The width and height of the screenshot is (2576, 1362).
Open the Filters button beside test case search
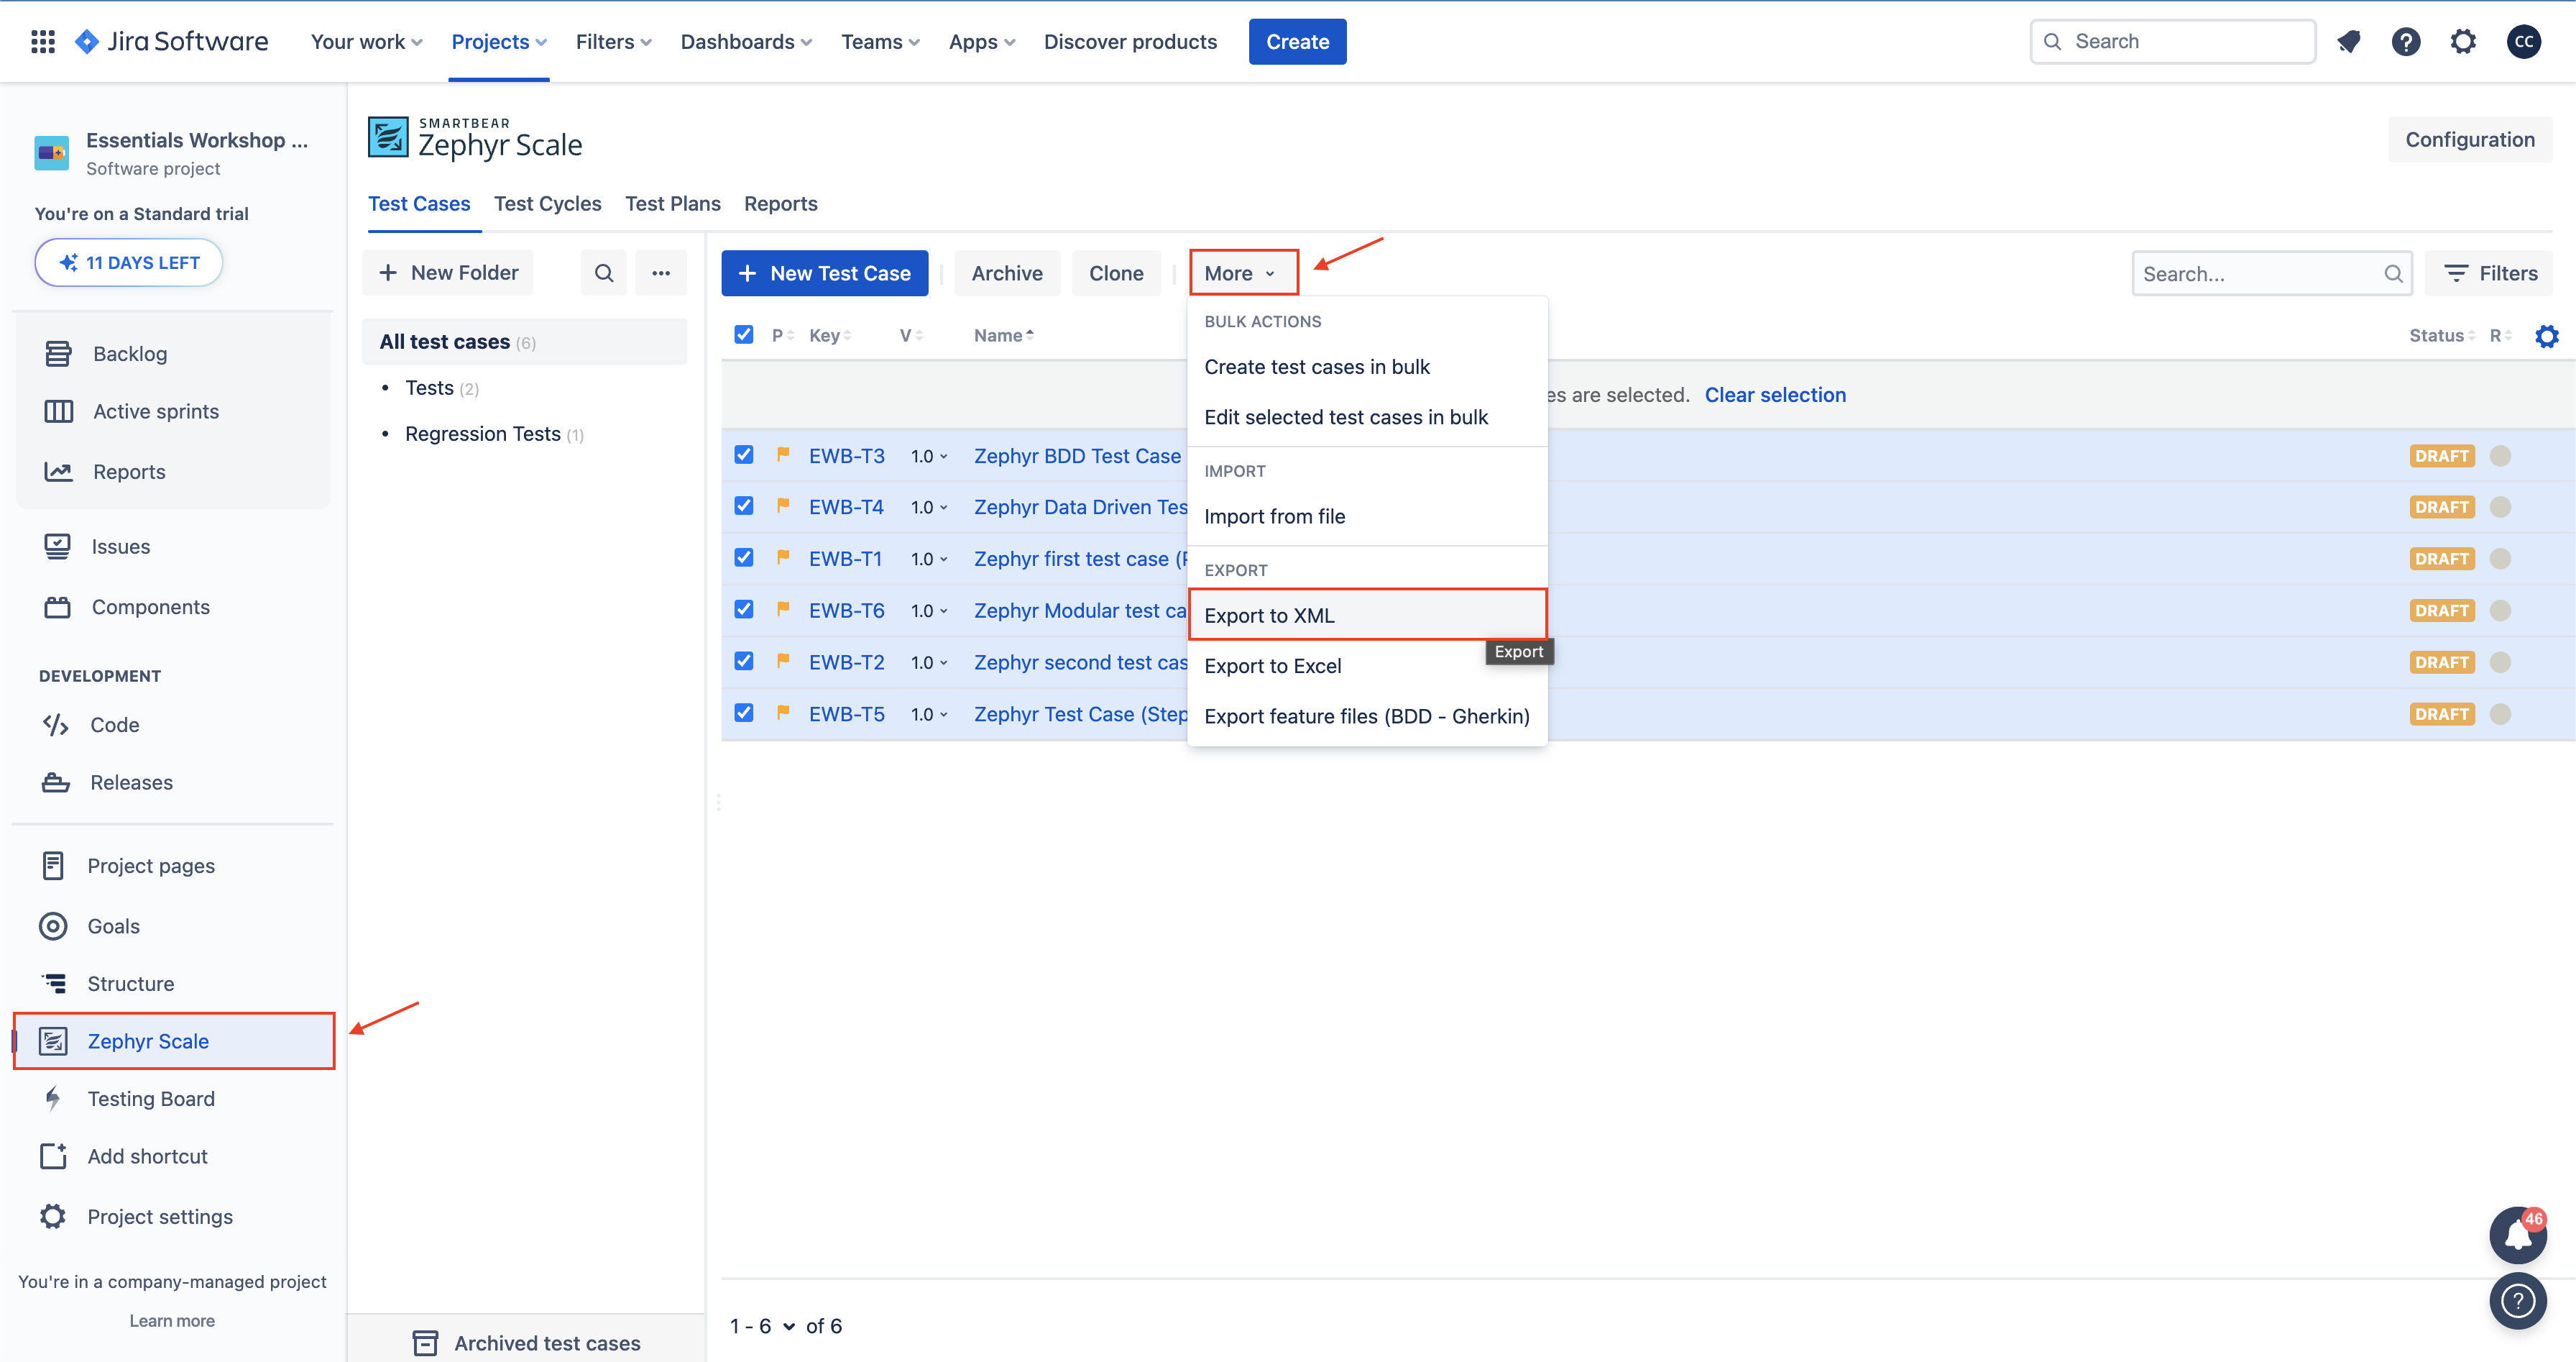tap(2489, 273)
